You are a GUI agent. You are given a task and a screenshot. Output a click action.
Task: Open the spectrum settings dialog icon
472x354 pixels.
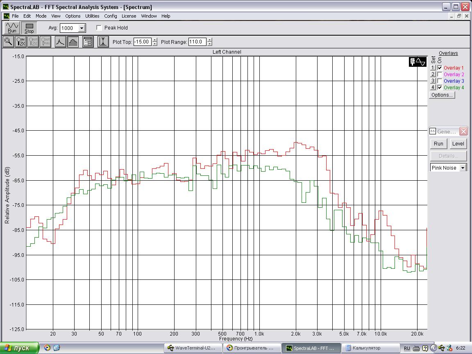pos(88,42)
